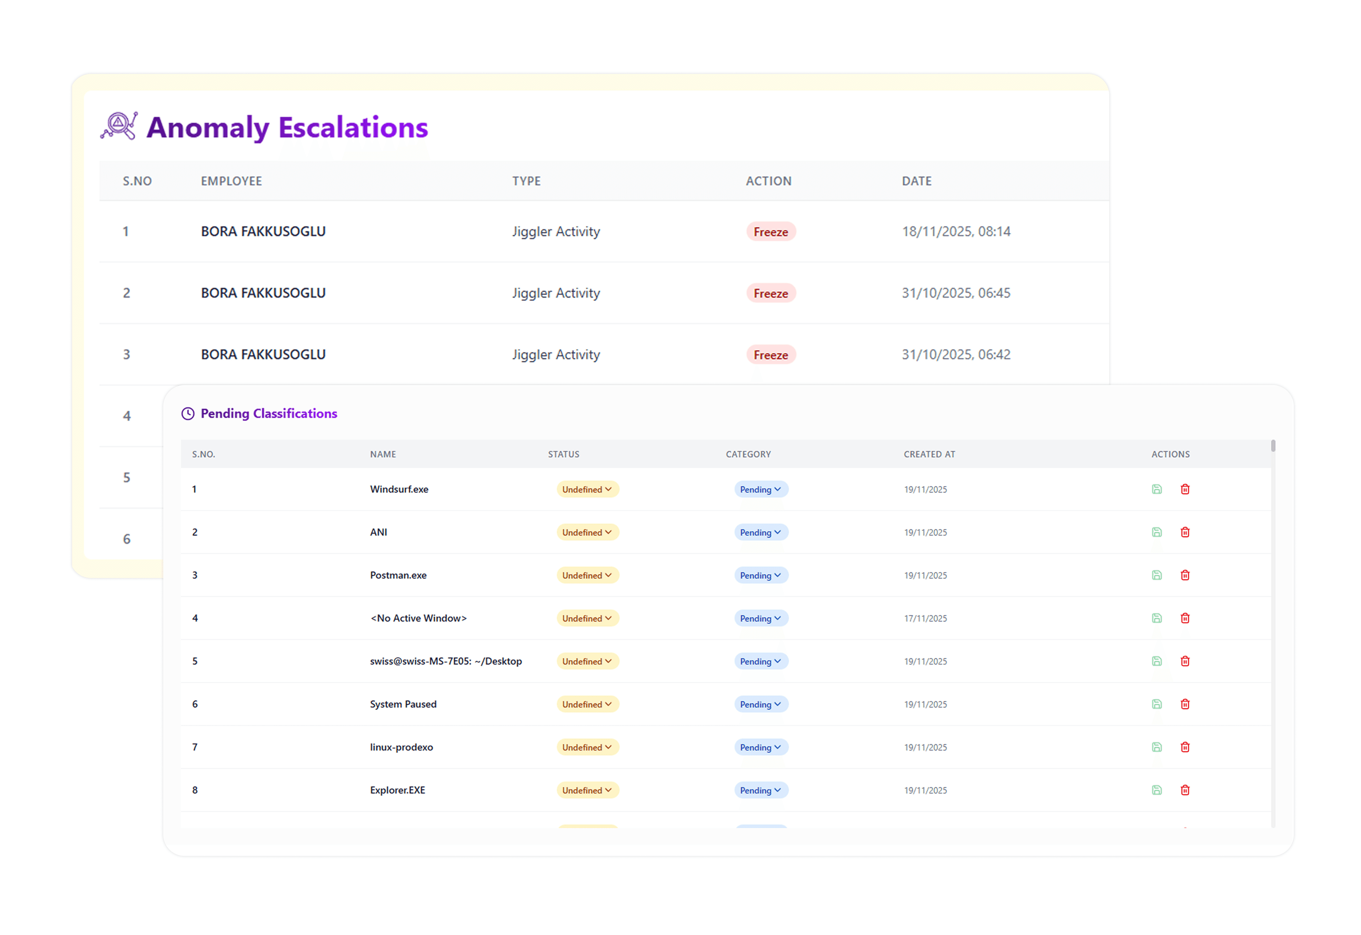Delete the System Paused entry
Viewport: 1361px width, 935px height.
(x=1185, y=704)
